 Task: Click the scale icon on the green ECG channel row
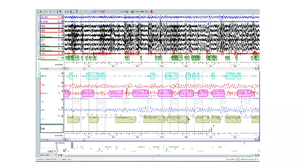62,58
